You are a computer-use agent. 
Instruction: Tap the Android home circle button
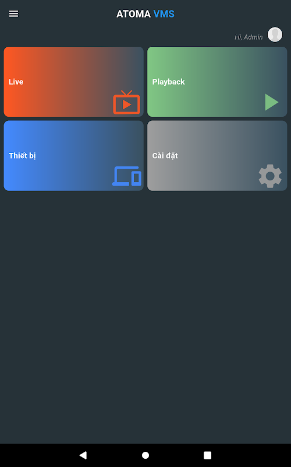[145, 455]
